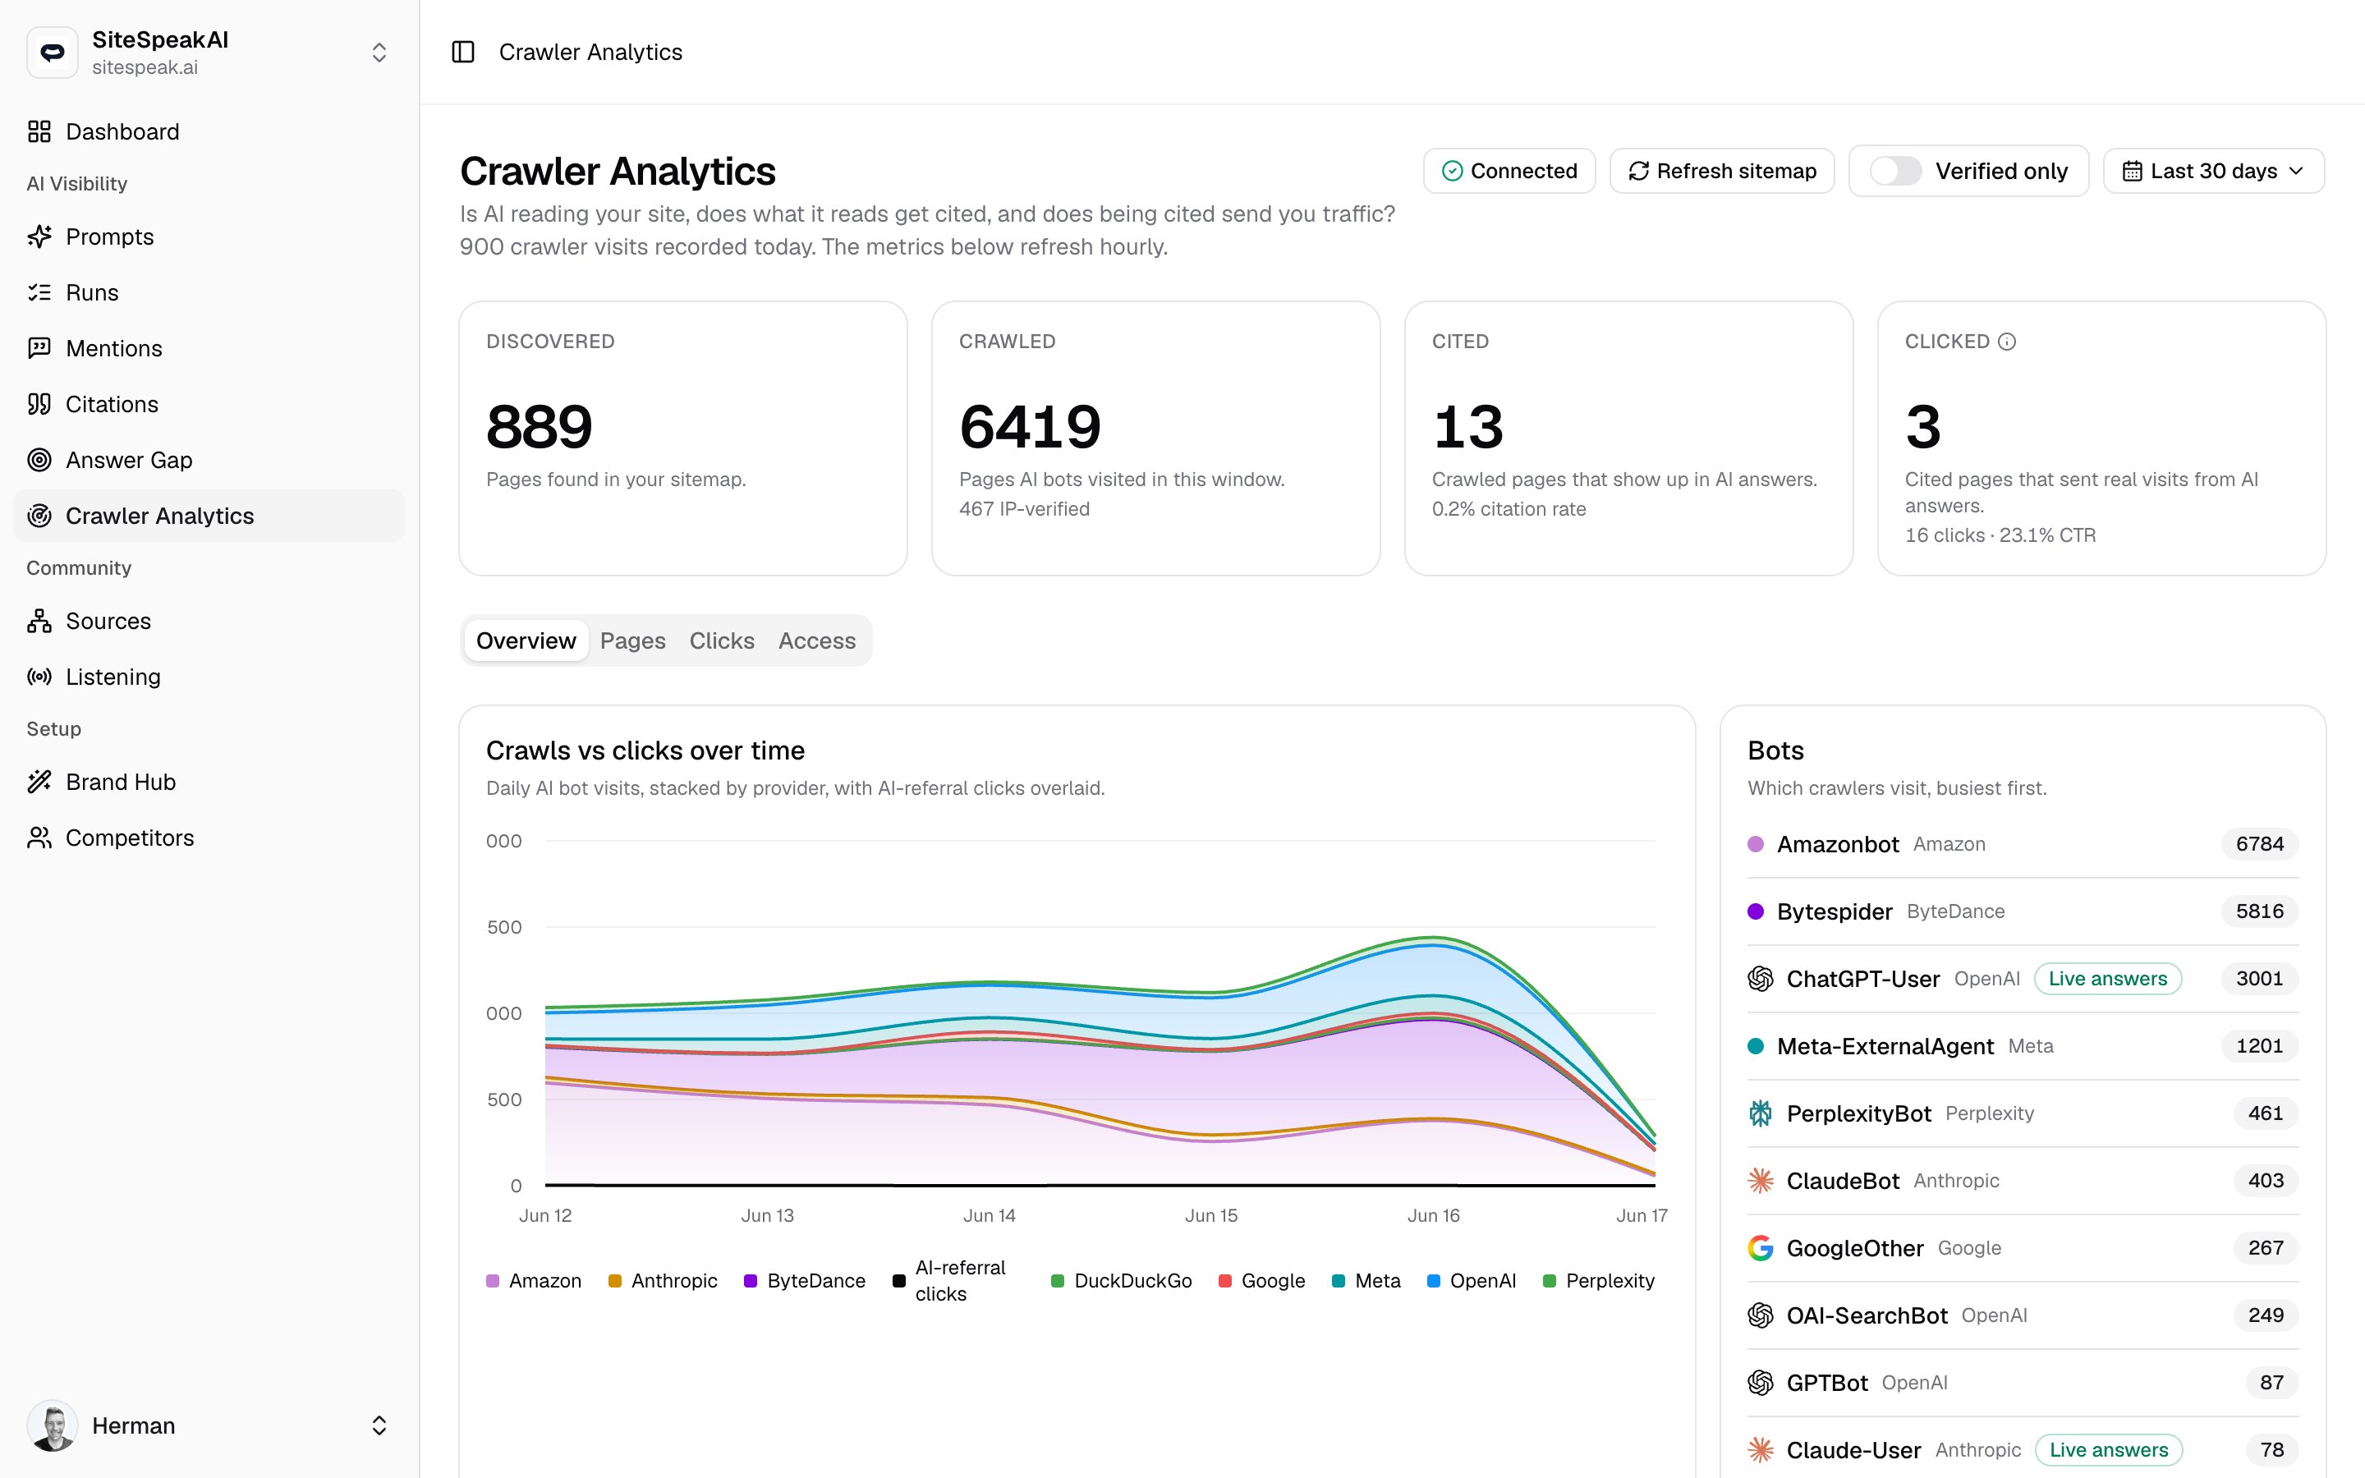
Task: Click the Answer Gap target icon
Action: click(x=39, y=460)
